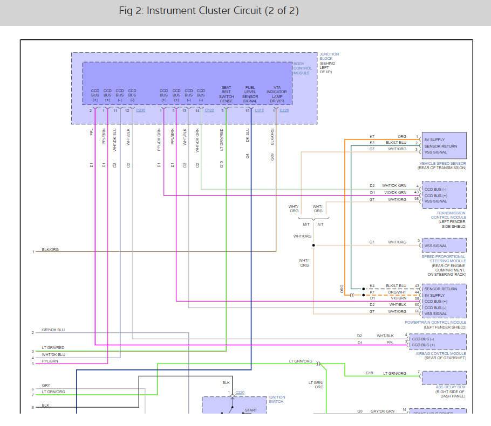Click the Fig 2 Instrument Cluster Circuit title
Image resolution: width=491 pixels, height=426 pixels.
tap(209, 11)
